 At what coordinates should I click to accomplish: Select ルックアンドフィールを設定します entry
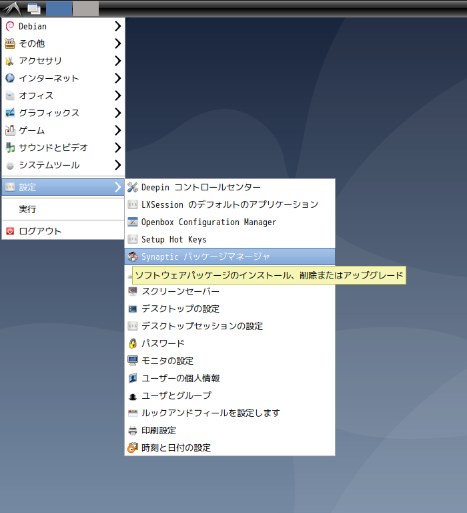(x=229, y=413)
